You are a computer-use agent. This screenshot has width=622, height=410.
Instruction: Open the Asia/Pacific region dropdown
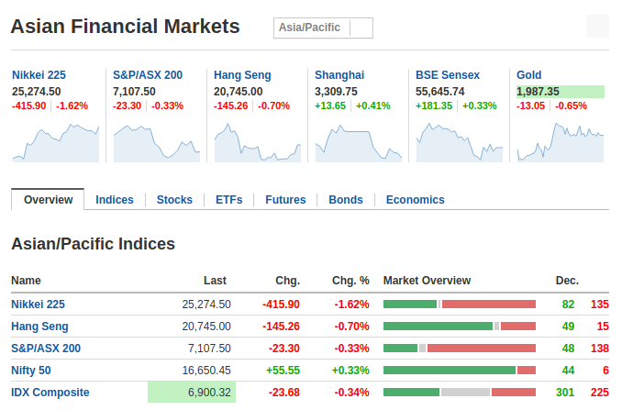tap(323, 28)
